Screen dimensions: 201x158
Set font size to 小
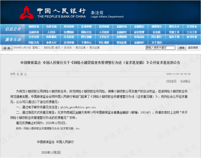tap(26, 74)
